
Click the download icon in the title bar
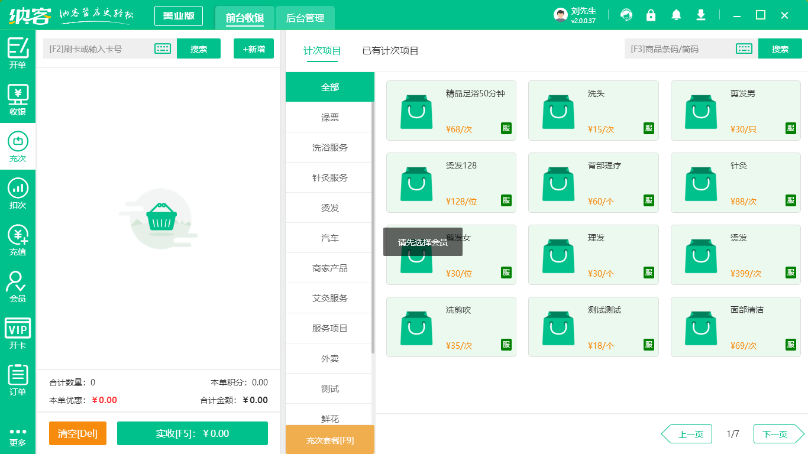tap(700, 15)
